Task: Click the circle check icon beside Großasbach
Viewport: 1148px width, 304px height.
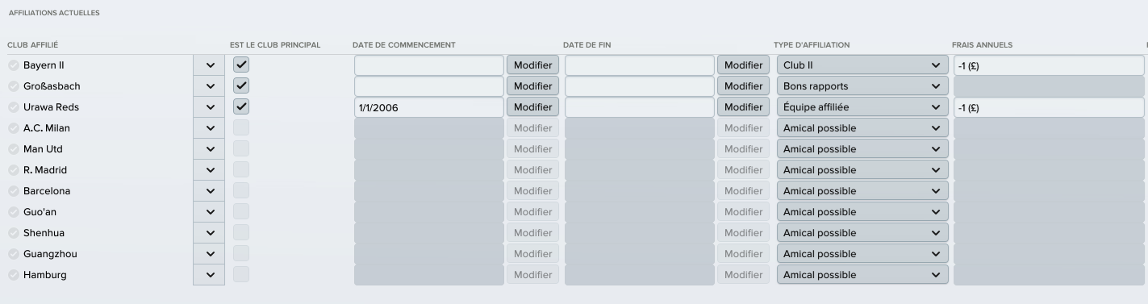Action: [14, 86]
